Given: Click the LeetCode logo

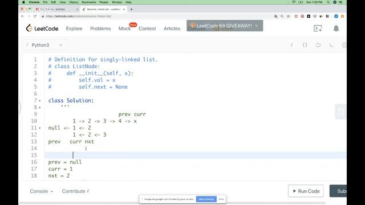Looking at the screenshot, I should [x=42, y=28].
